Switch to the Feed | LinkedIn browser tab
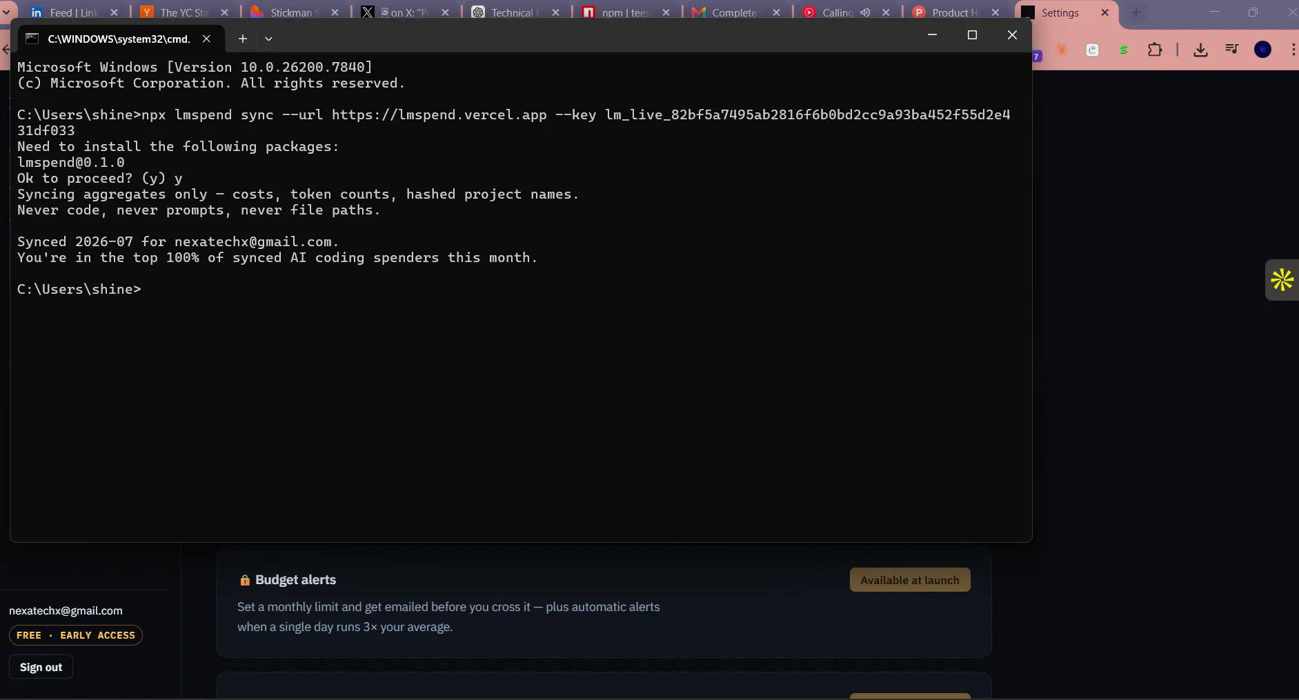 pos(74,12)
